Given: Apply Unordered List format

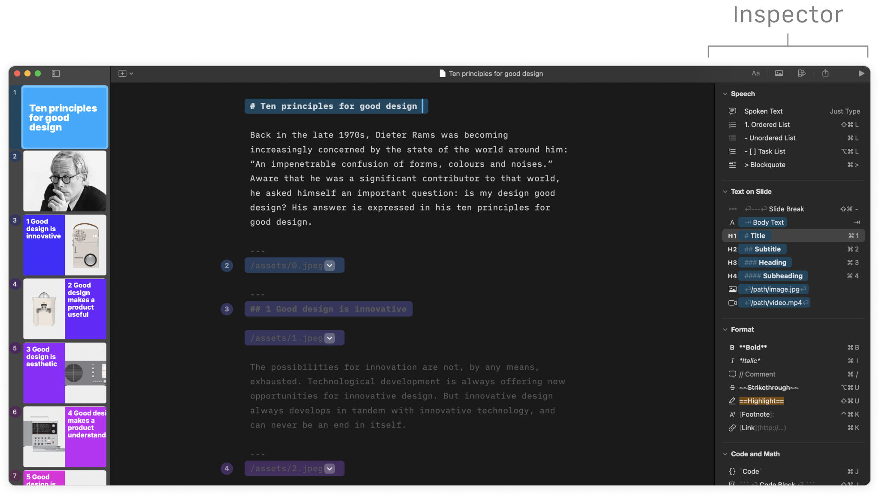Looking at the screenshot, I should point(794,138).
